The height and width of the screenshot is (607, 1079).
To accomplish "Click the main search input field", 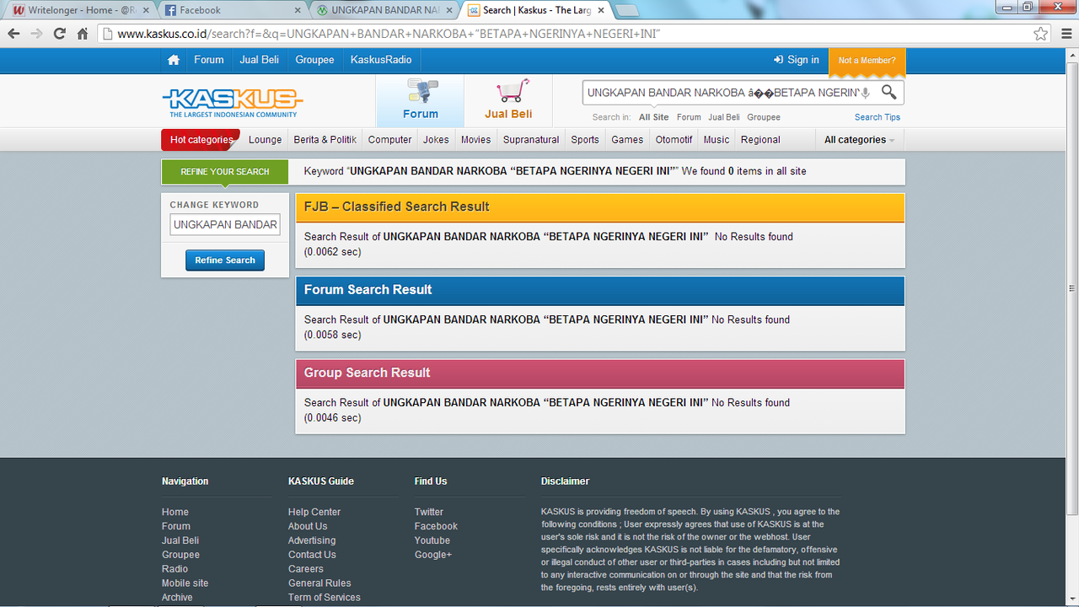I will [x=723, y=93].
